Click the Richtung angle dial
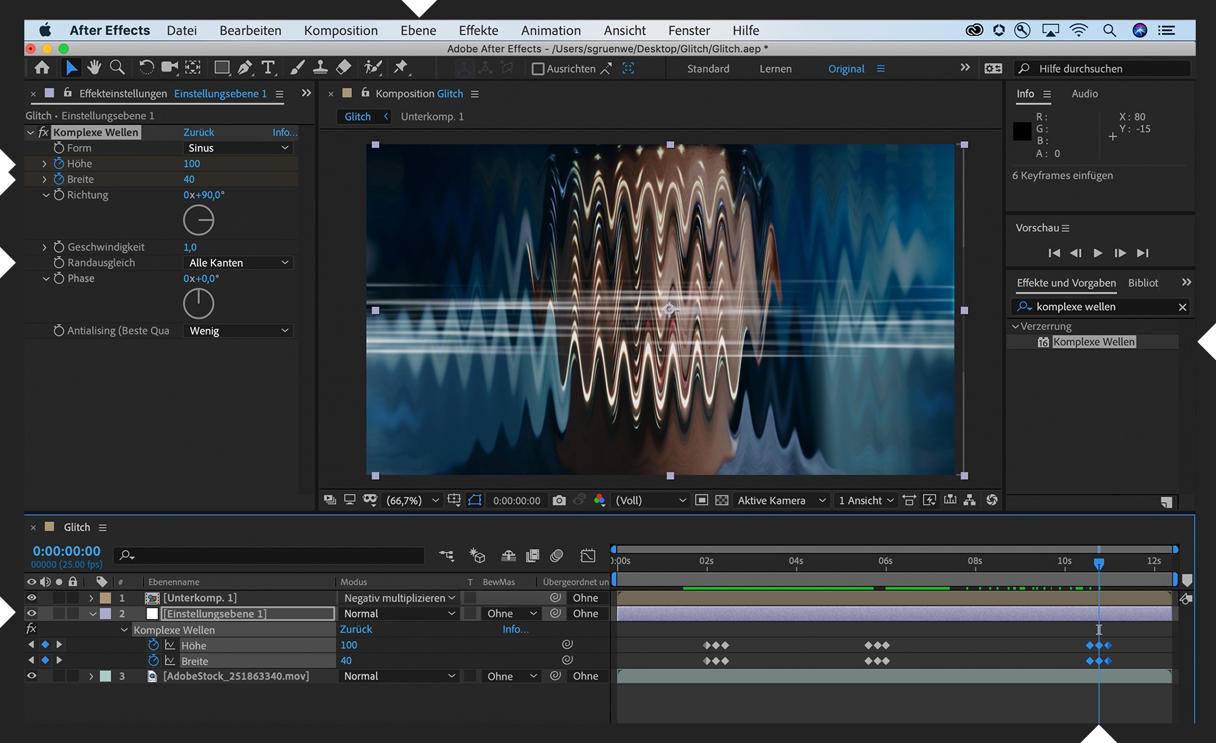 coord(199,220)
